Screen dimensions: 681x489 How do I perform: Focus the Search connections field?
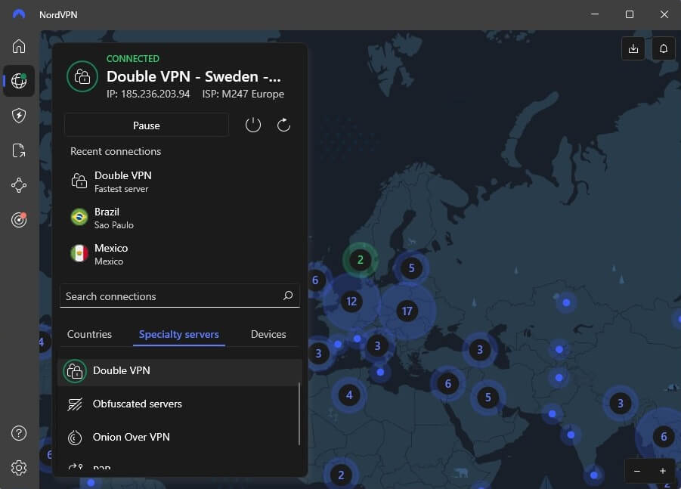click(180, 296)
